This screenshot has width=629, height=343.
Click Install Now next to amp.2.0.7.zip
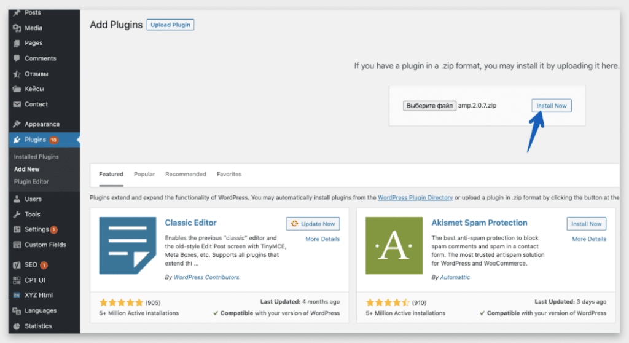551,106
